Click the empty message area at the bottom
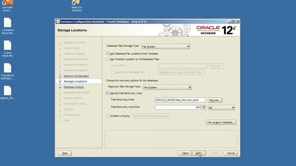The image size is (296, 166). point(171,139)
